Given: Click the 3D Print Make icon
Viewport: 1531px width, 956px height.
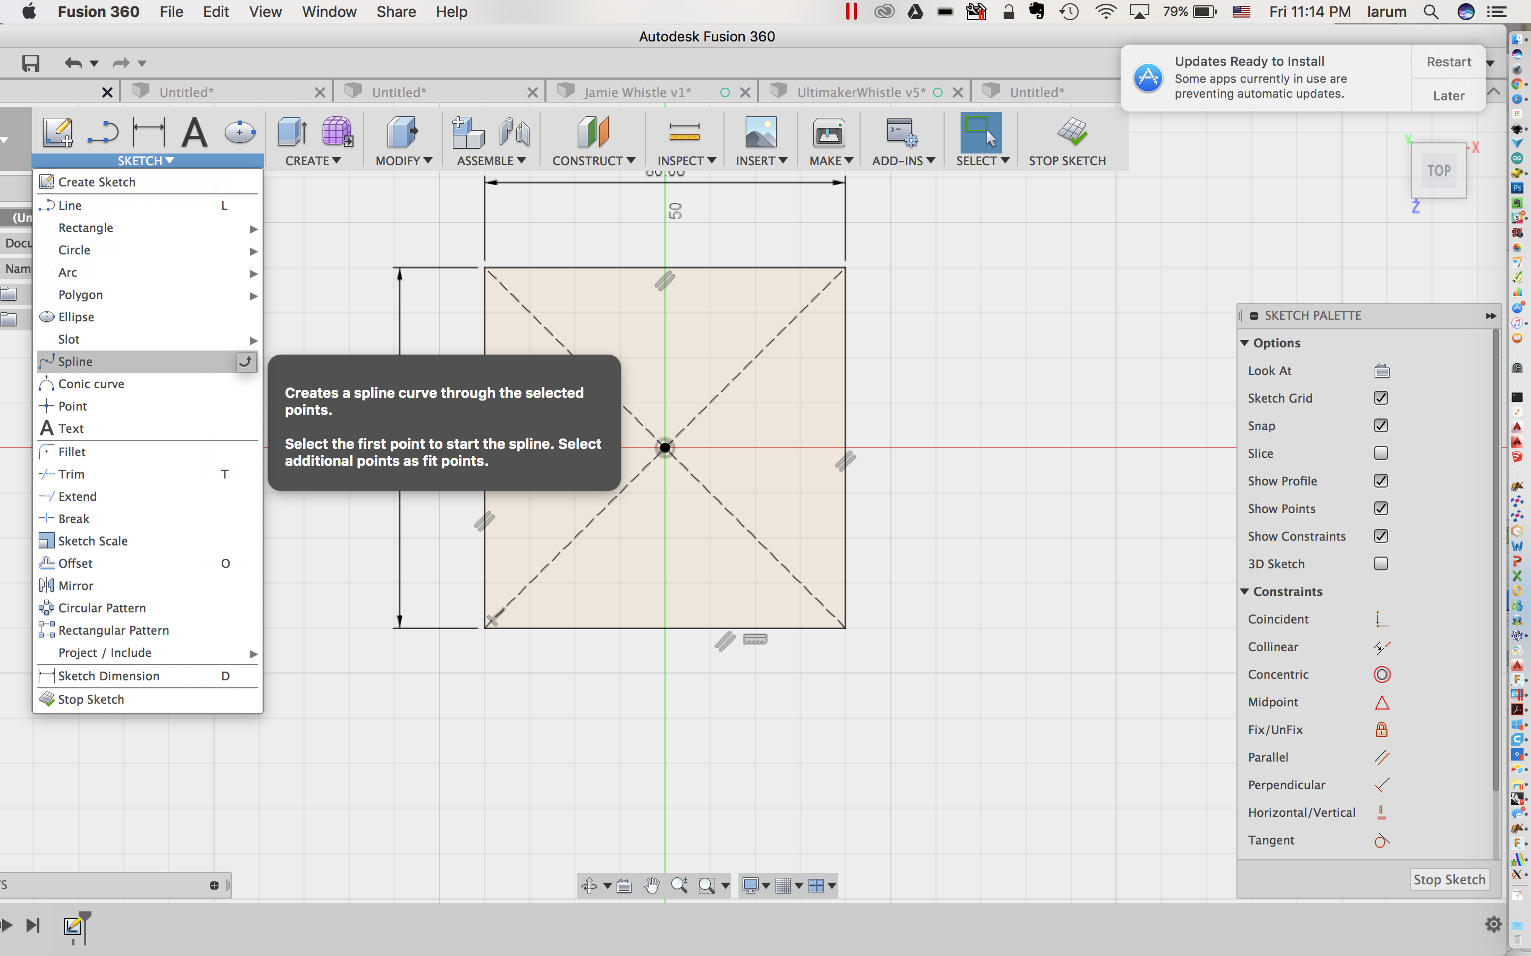Looking at the screenshot, I should coord(829,132).
